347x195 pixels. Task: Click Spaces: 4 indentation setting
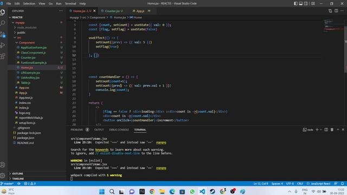click(x=277, y=184)
